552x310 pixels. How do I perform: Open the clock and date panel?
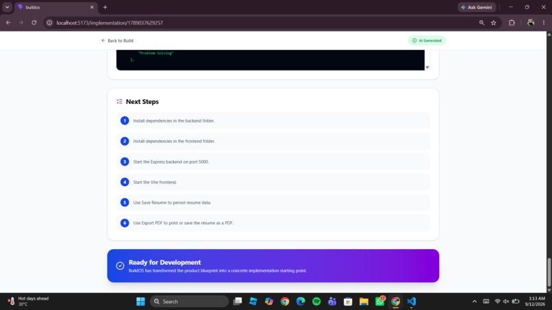point(535,302)
